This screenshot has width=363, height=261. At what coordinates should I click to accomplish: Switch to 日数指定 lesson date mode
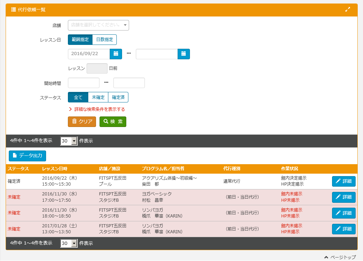(104, 40)
